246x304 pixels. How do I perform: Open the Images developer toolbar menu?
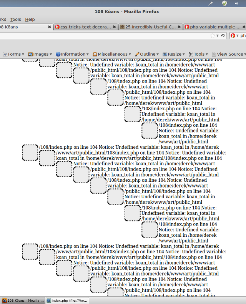click(40, 54)
